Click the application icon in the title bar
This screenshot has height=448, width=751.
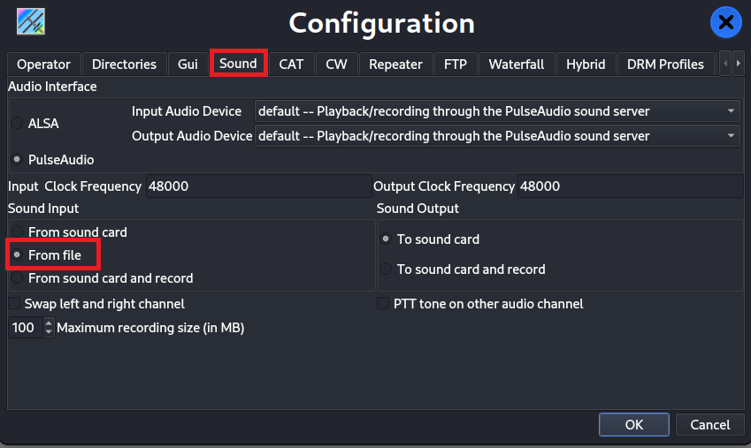31,21
